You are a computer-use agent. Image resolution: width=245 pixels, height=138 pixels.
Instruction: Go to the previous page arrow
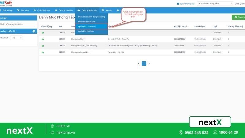coord(139,63)
